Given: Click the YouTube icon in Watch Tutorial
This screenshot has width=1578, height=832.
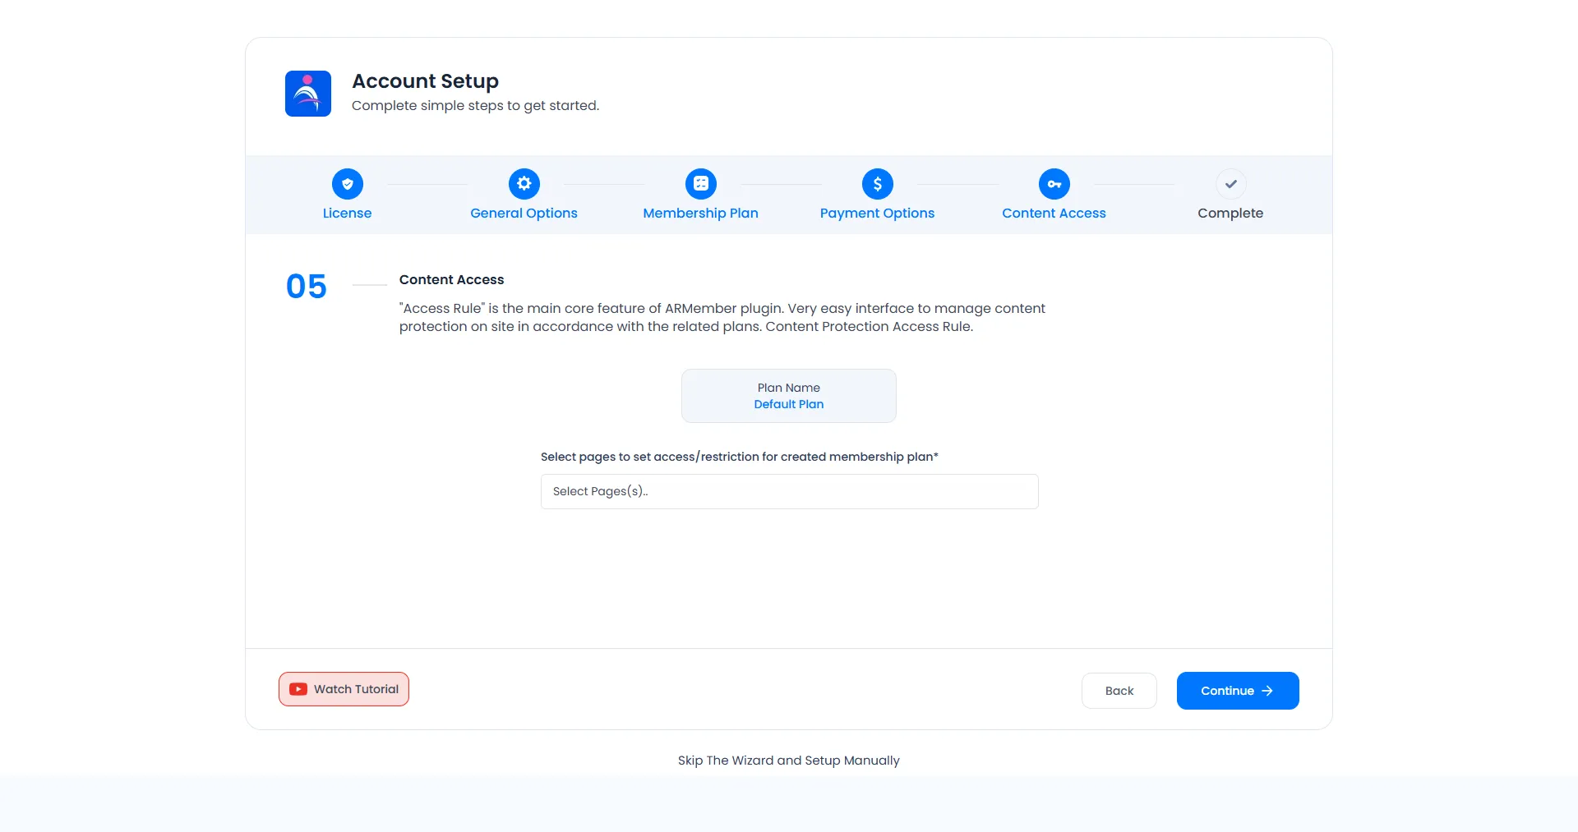Looking at the screenshot, I should pyautogui.click(x=298, y=689).
